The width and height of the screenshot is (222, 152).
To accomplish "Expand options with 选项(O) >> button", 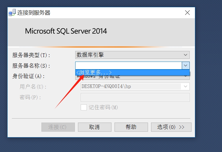I will point(171,127).
